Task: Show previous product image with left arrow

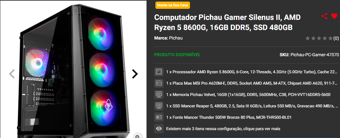Action: pos(12,74)
